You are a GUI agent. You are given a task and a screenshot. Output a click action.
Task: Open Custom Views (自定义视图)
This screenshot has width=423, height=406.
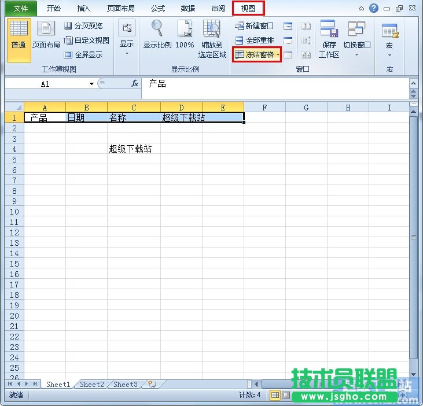[86, 40]
